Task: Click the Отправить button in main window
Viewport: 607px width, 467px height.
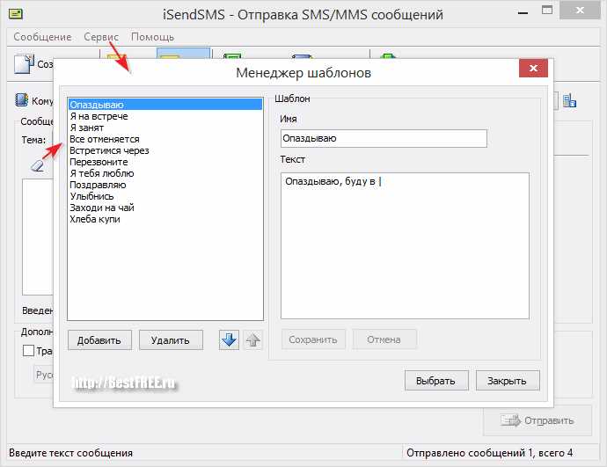Action: 538,420
